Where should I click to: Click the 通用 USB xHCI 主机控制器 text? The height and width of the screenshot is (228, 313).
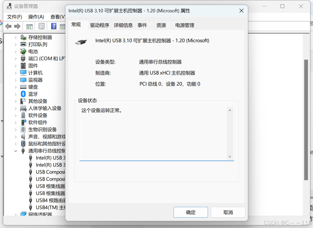pyautogui.click(x=167, y=73)
